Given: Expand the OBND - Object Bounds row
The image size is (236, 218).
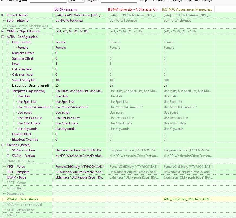Looking at the screenshot, I should [x=2, y=31].
